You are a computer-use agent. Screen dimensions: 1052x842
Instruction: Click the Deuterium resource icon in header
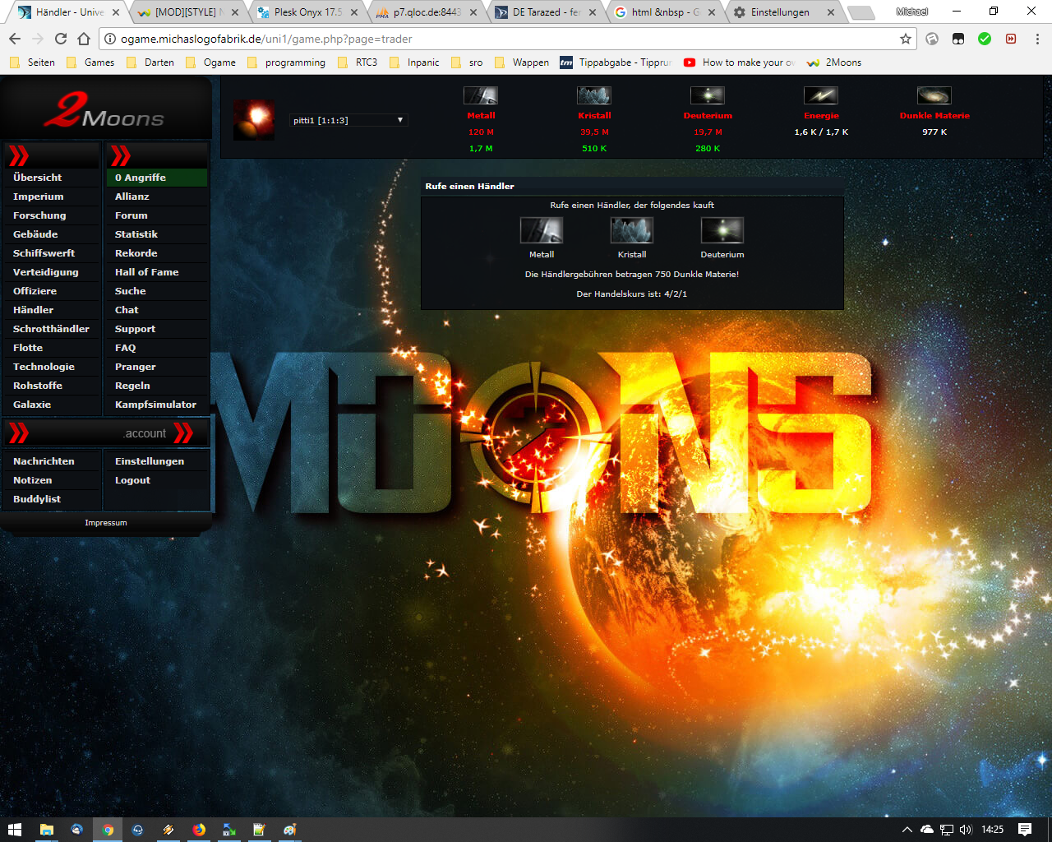pyautogui.click(x=708, y=95)
